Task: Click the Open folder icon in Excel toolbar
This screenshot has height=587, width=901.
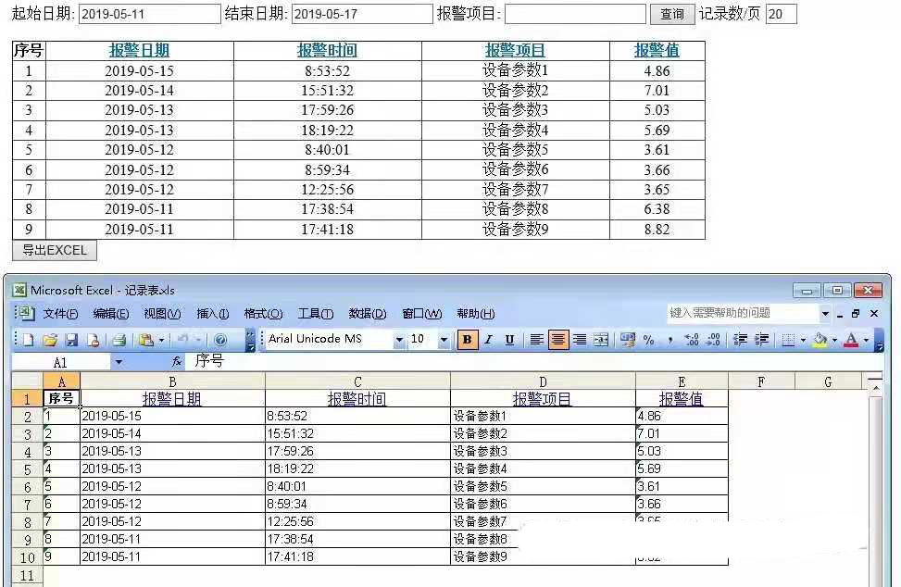Action: click(x=50, y=340)
